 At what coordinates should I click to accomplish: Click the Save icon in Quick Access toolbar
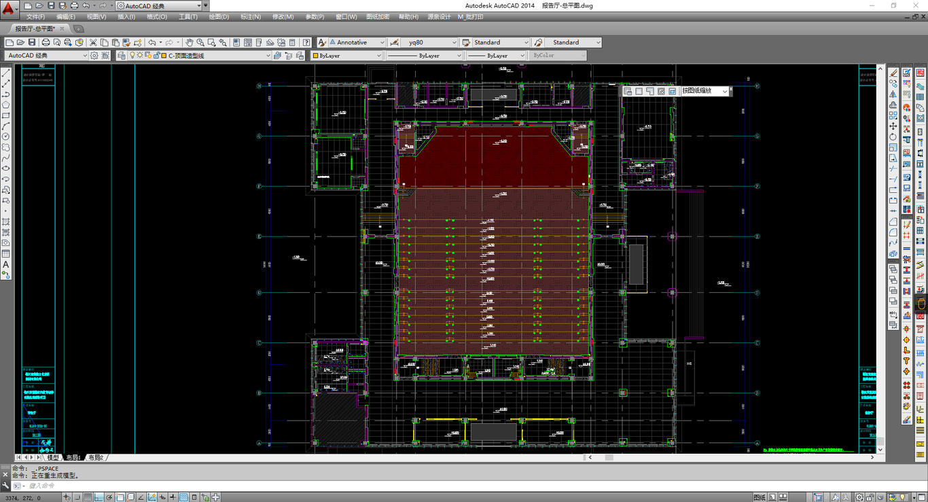[x=51, y=5]
